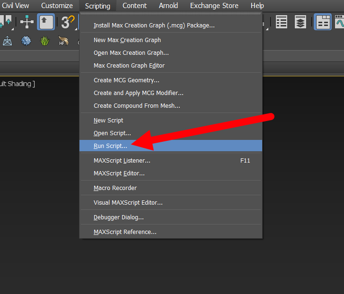Image resolution: width=344 pixels, height=294 pixels.
Task: Click the wireframe pyramid object icon
Action: coord(7,41)
